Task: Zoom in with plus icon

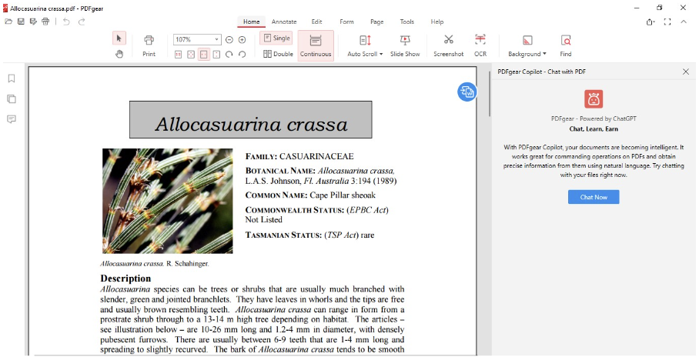Action: (x=242, y=39)
